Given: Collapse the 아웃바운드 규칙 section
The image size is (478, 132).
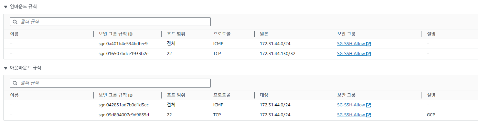Looking at the screenshot, I should coord(6,68).
